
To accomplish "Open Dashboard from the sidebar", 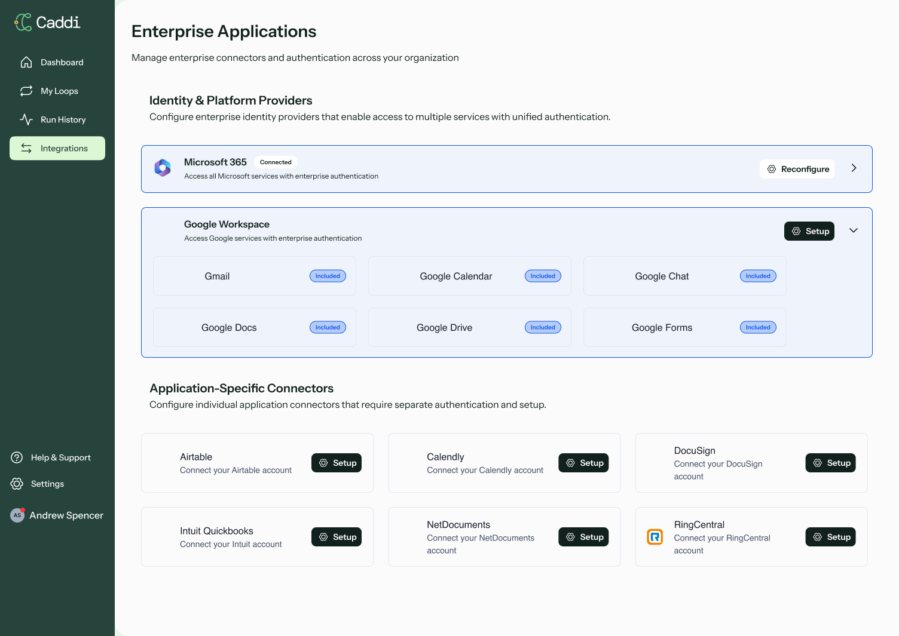I will coord(57,62).
